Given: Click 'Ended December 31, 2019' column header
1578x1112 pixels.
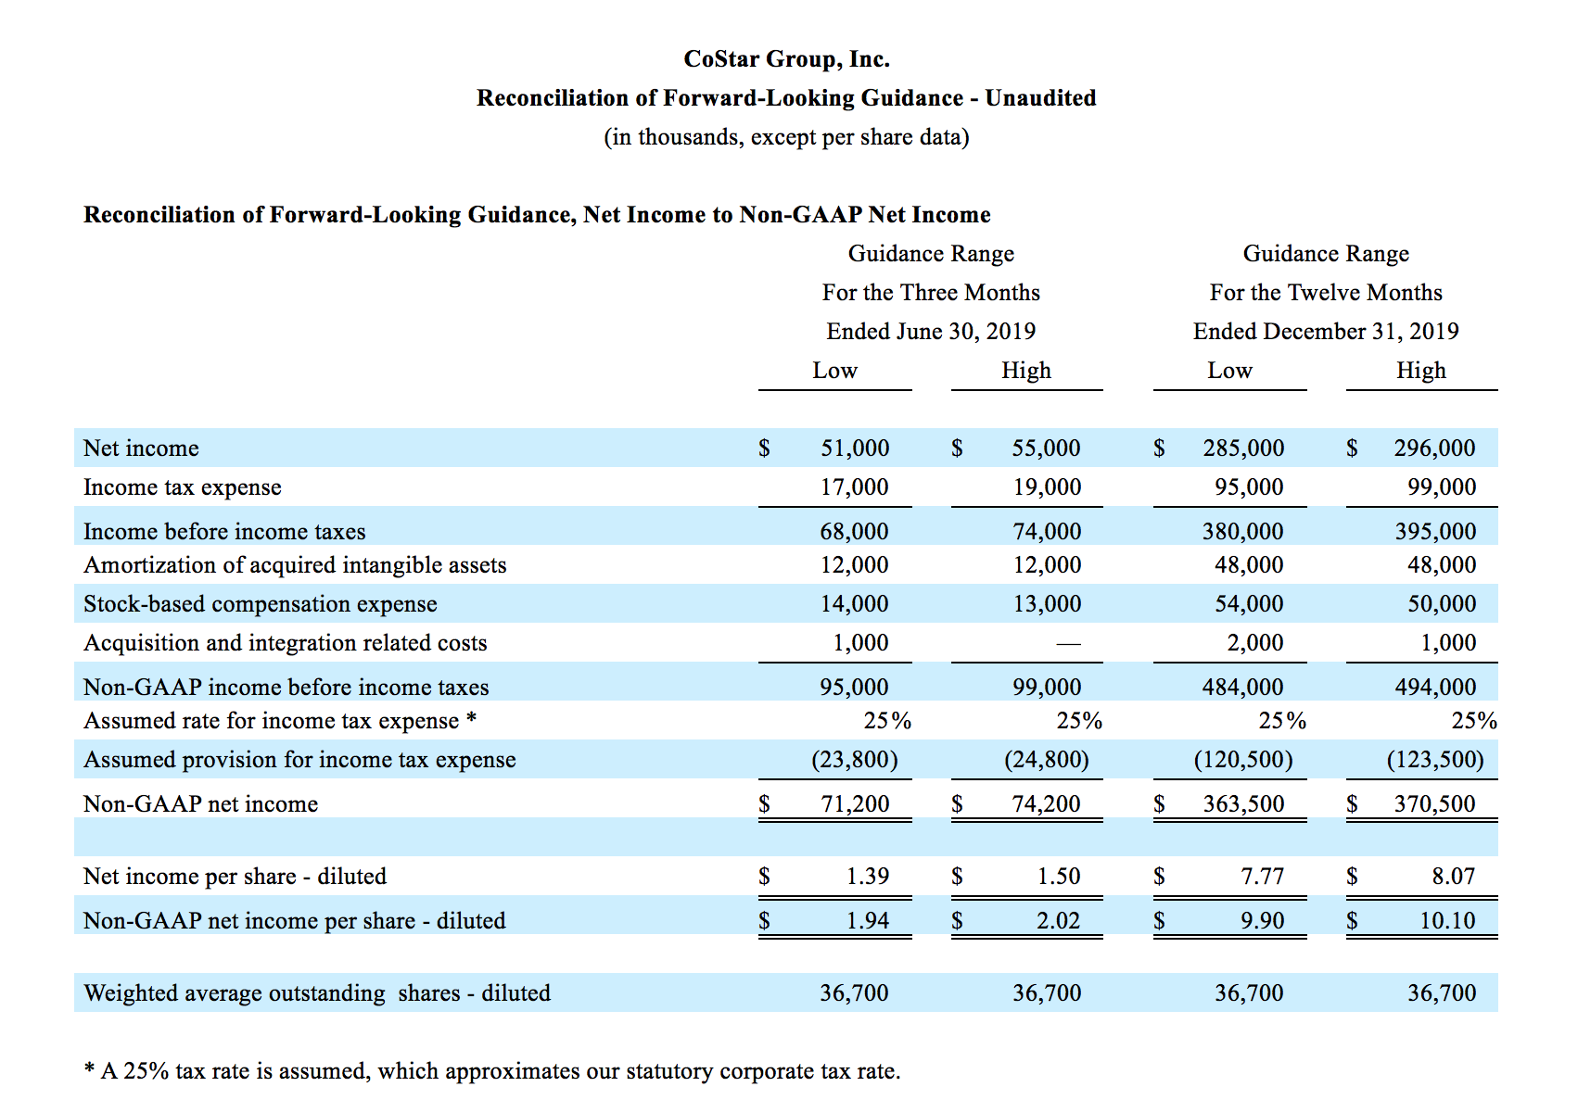Looking at the screenshot, I should point(1326,332).
